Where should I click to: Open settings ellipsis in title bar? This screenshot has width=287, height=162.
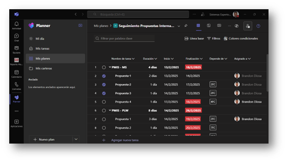click(194, 14)
